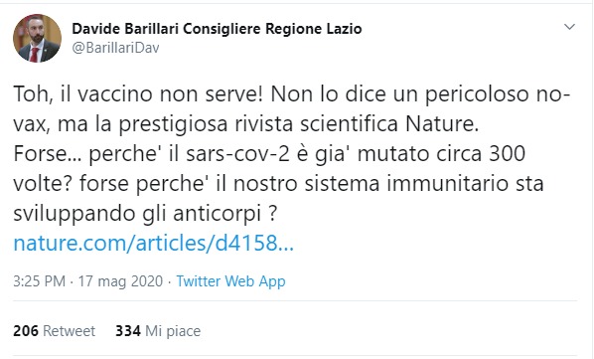Open profile via Davide Barillari display name
Viewport: 594px width, 359px height.
click(217, 29)
